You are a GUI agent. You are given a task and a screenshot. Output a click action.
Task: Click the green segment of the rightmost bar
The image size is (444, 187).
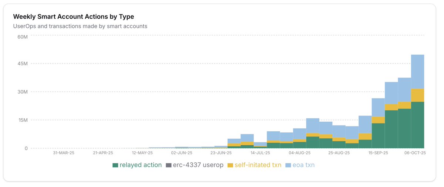pos(417,125)
